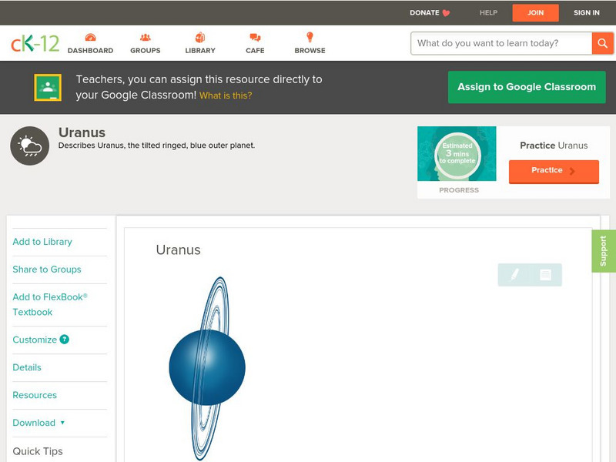The image size is (616, 462).
Task: Click the Practice Uranus heading
Action: (x=554, y=146)
